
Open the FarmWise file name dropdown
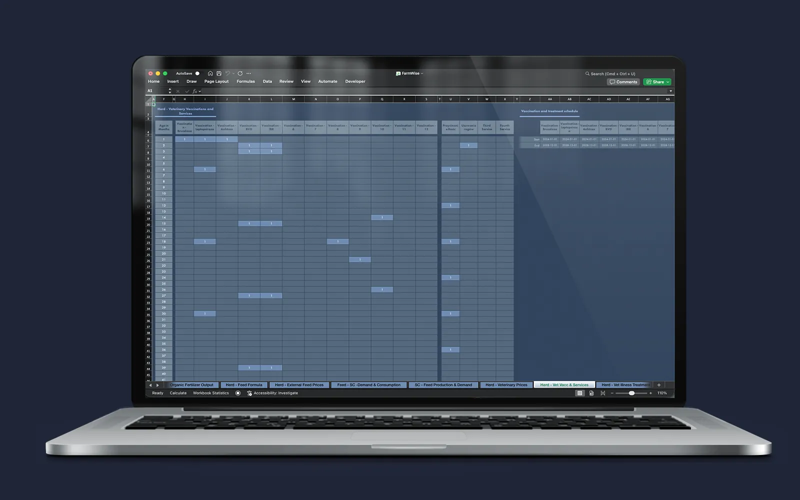tap(422, 73)
